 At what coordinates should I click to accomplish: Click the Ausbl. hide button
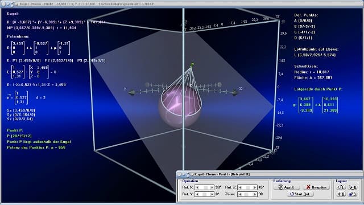coord(287,187)
